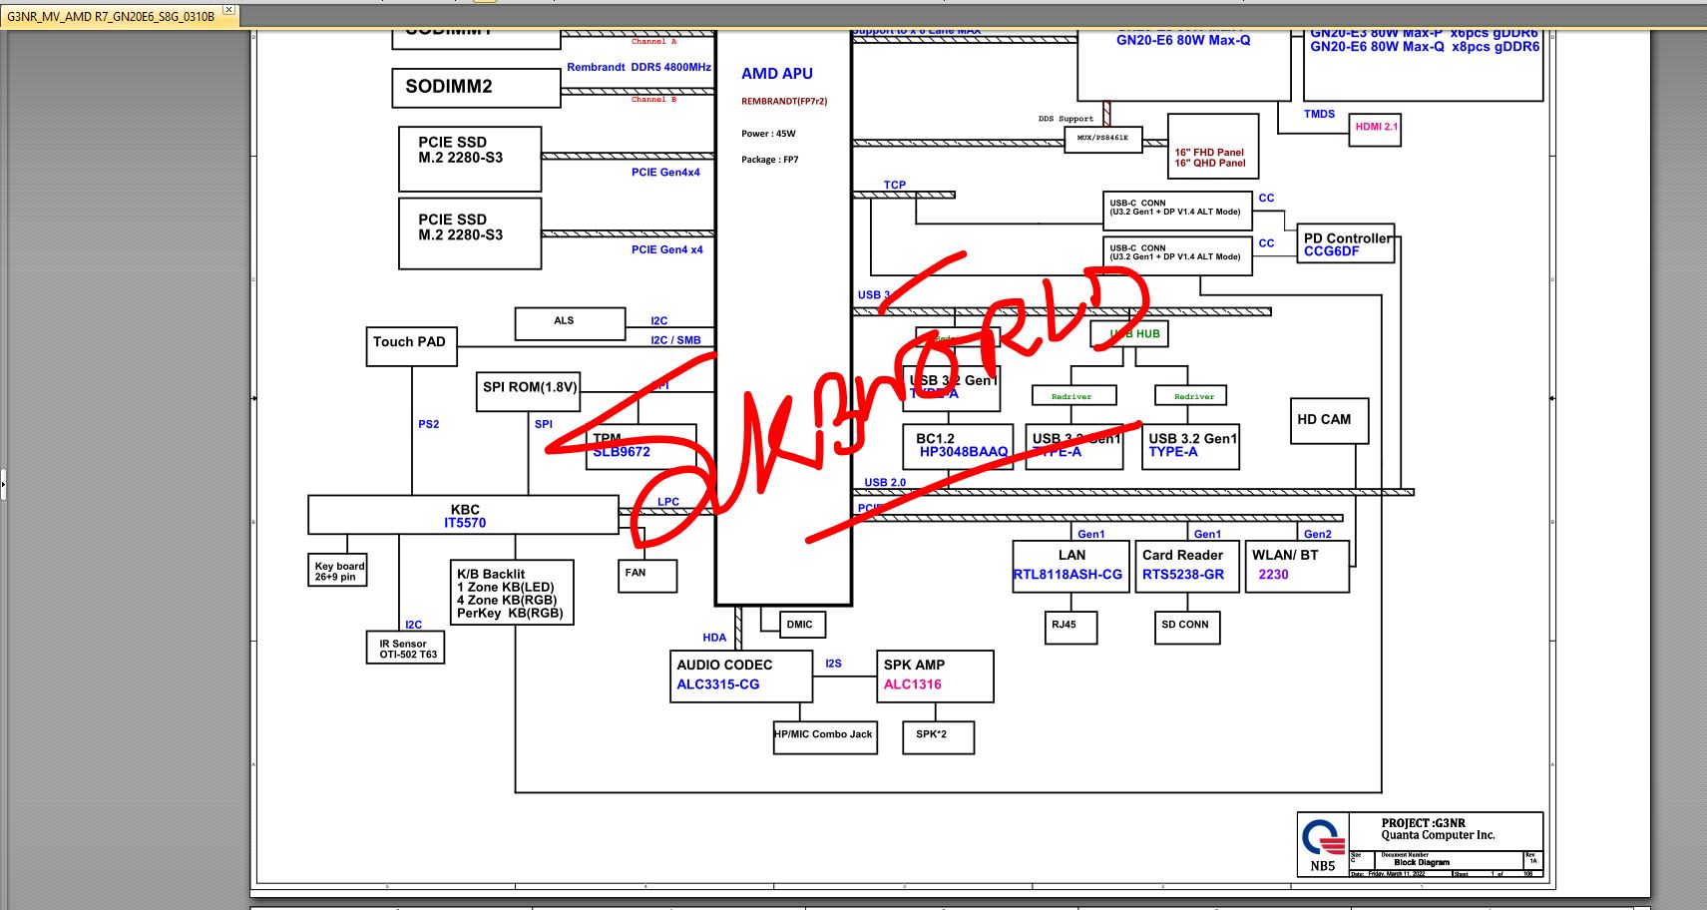
Task: Click the AMD APU heading
Action: pos(777,74)
